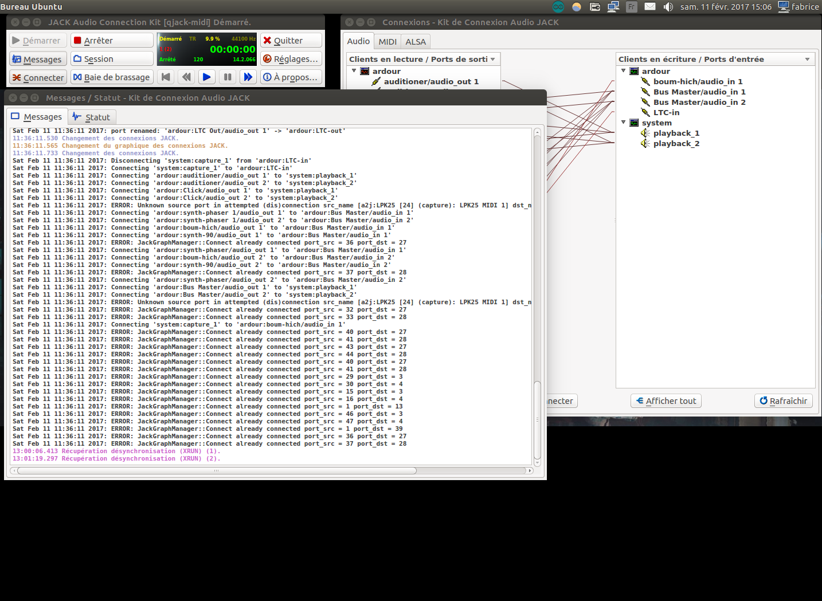The height and width of the screenshot is (601, 822).
Task: Click the '9.9 %' DSP load readout
Action: pyautogui.click(x=213, y=39)
